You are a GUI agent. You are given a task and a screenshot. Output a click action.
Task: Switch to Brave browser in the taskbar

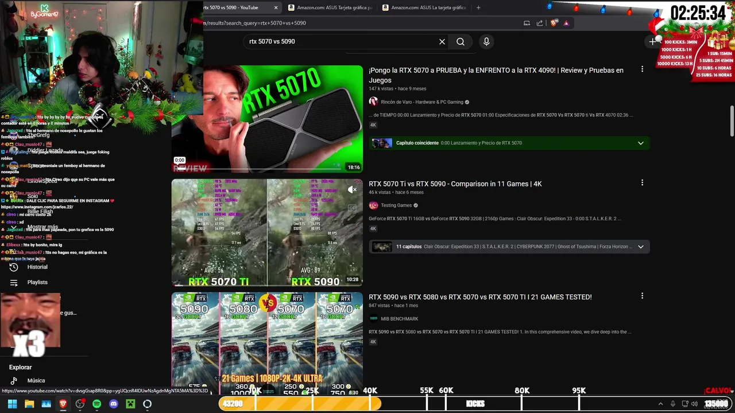coord(63,404)
